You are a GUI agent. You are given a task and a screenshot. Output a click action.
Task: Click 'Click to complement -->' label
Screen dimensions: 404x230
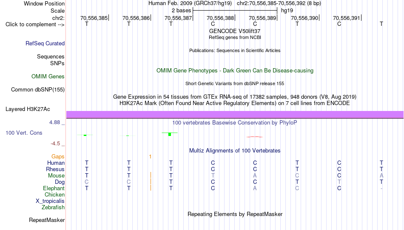[x=35, y=25]
